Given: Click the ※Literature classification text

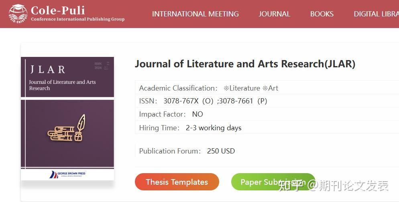Looking at the screenshot, I should (242, 88).
